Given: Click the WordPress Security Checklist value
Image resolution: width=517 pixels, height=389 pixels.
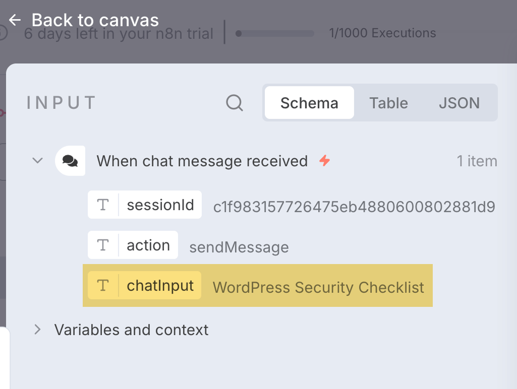Looking at the screenshot, I should tap(318, 287).
